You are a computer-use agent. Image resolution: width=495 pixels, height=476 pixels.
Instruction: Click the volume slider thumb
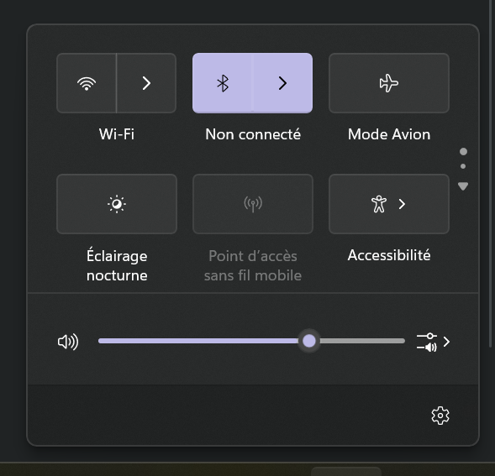309,341
